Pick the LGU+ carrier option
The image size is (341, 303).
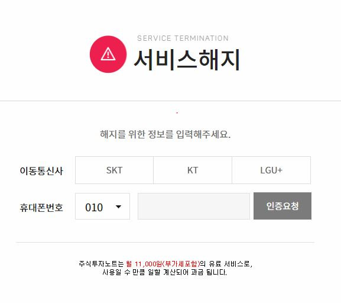click(271, 170)
